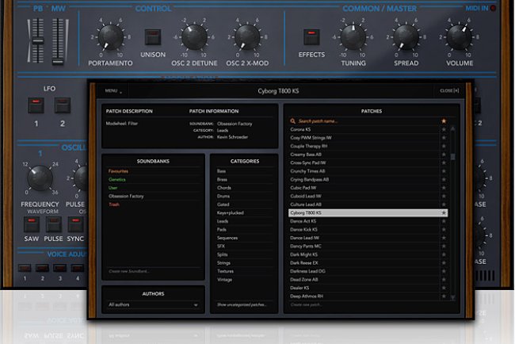Favourite the Crying Bandpass AB star
515x344 pixels.
coord(444,179)
